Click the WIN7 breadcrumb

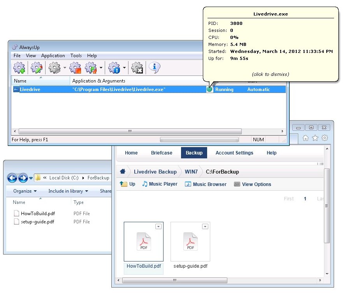pyautogui.click(x=191, y=172)
